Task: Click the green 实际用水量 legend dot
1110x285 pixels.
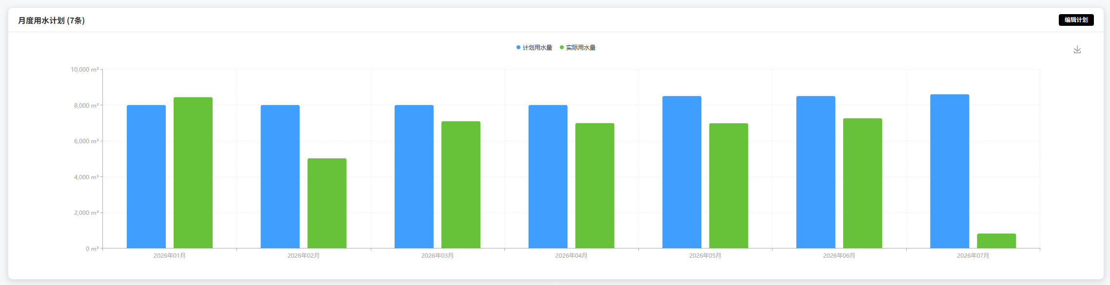Action: (x=562, y=48)
